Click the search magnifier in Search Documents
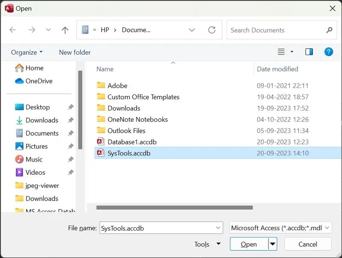Image resolution: width=342 pixels, height=258 pixels. tap(328, 30)
